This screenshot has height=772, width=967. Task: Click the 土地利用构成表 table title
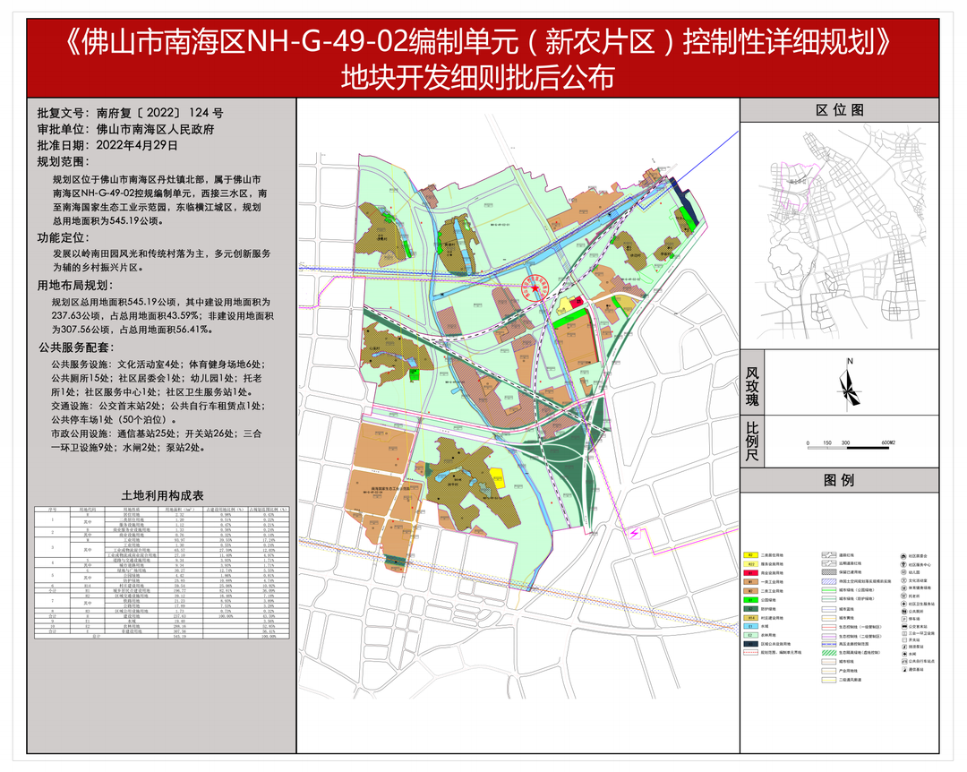[x=163, y=495]
